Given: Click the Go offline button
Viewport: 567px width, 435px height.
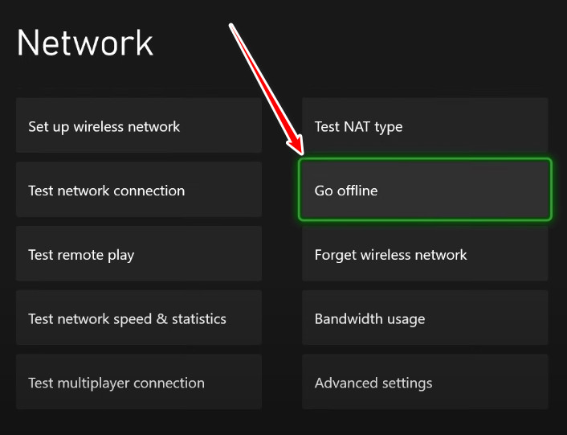Looking at the screenshot, I should coord(425,189).
